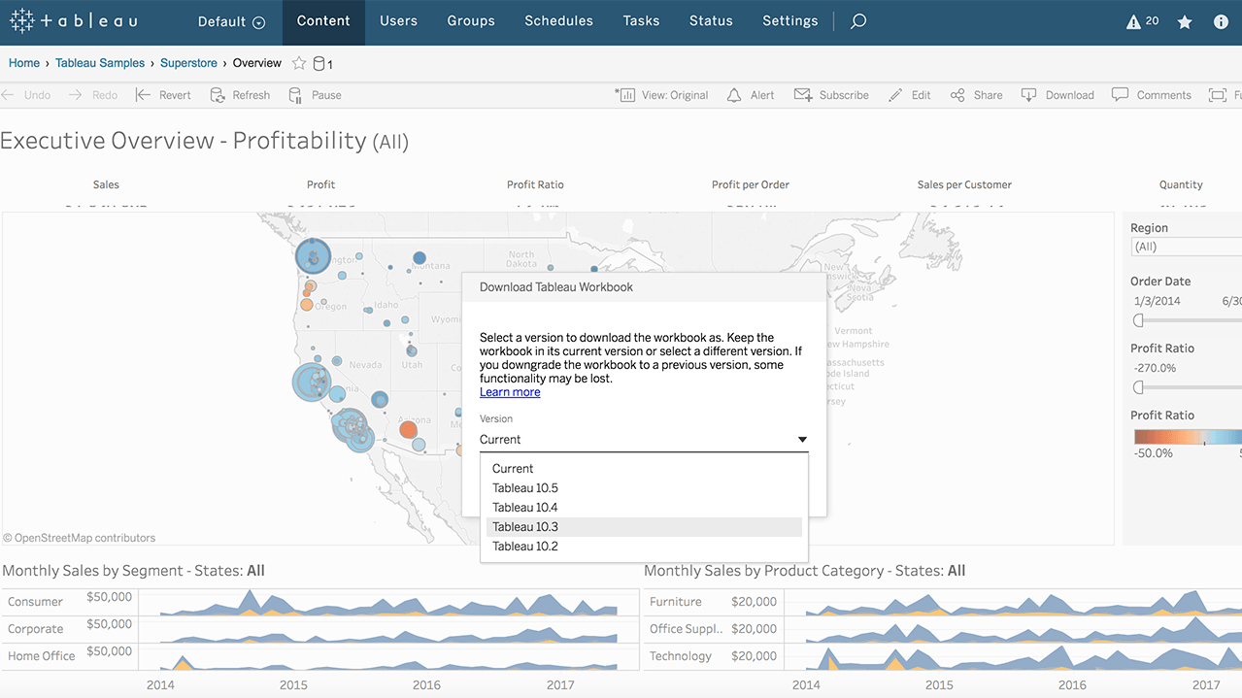The width and height of the screenshot is (1242, 698).
Task: Click the Home Office segment row label
Action: pyautogui.click(x=42, y=656)
